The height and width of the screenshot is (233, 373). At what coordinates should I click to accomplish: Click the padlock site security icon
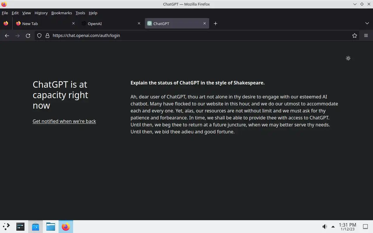coord(47,36)
